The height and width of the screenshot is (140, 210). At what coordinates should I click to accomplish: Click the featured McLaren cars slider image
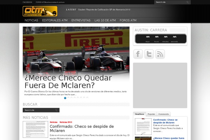(76, 50)
